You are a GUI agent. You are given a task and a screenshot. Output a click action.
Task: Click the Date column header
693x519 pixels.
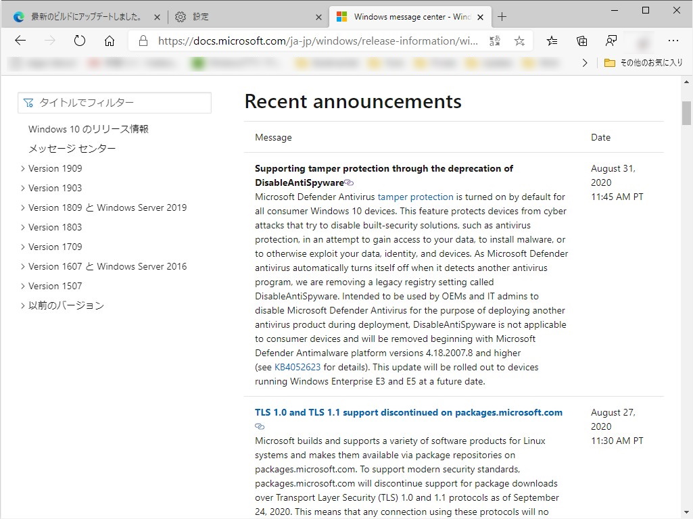point(600,137)
